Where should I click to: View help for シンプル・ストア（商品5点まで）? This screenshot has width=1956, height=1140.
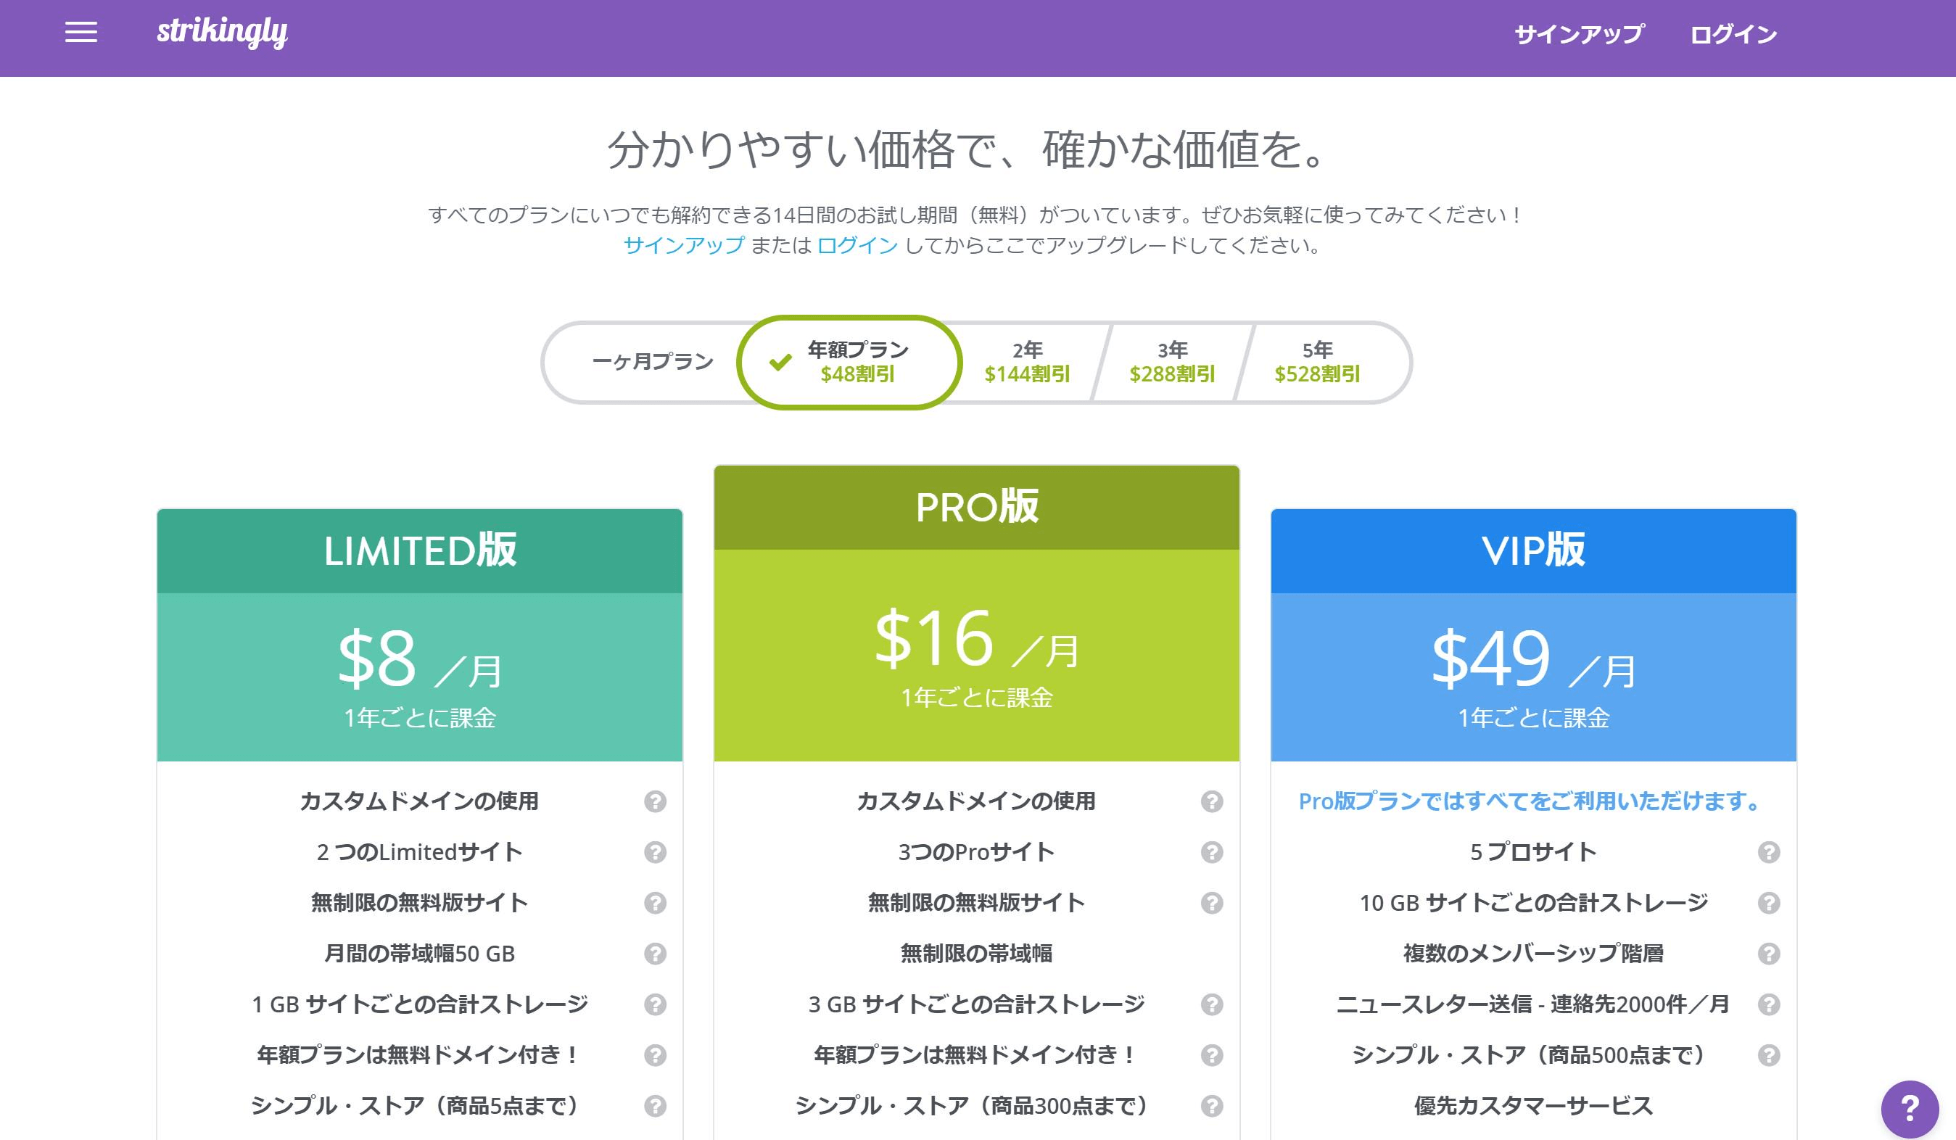pos(656,1106)
